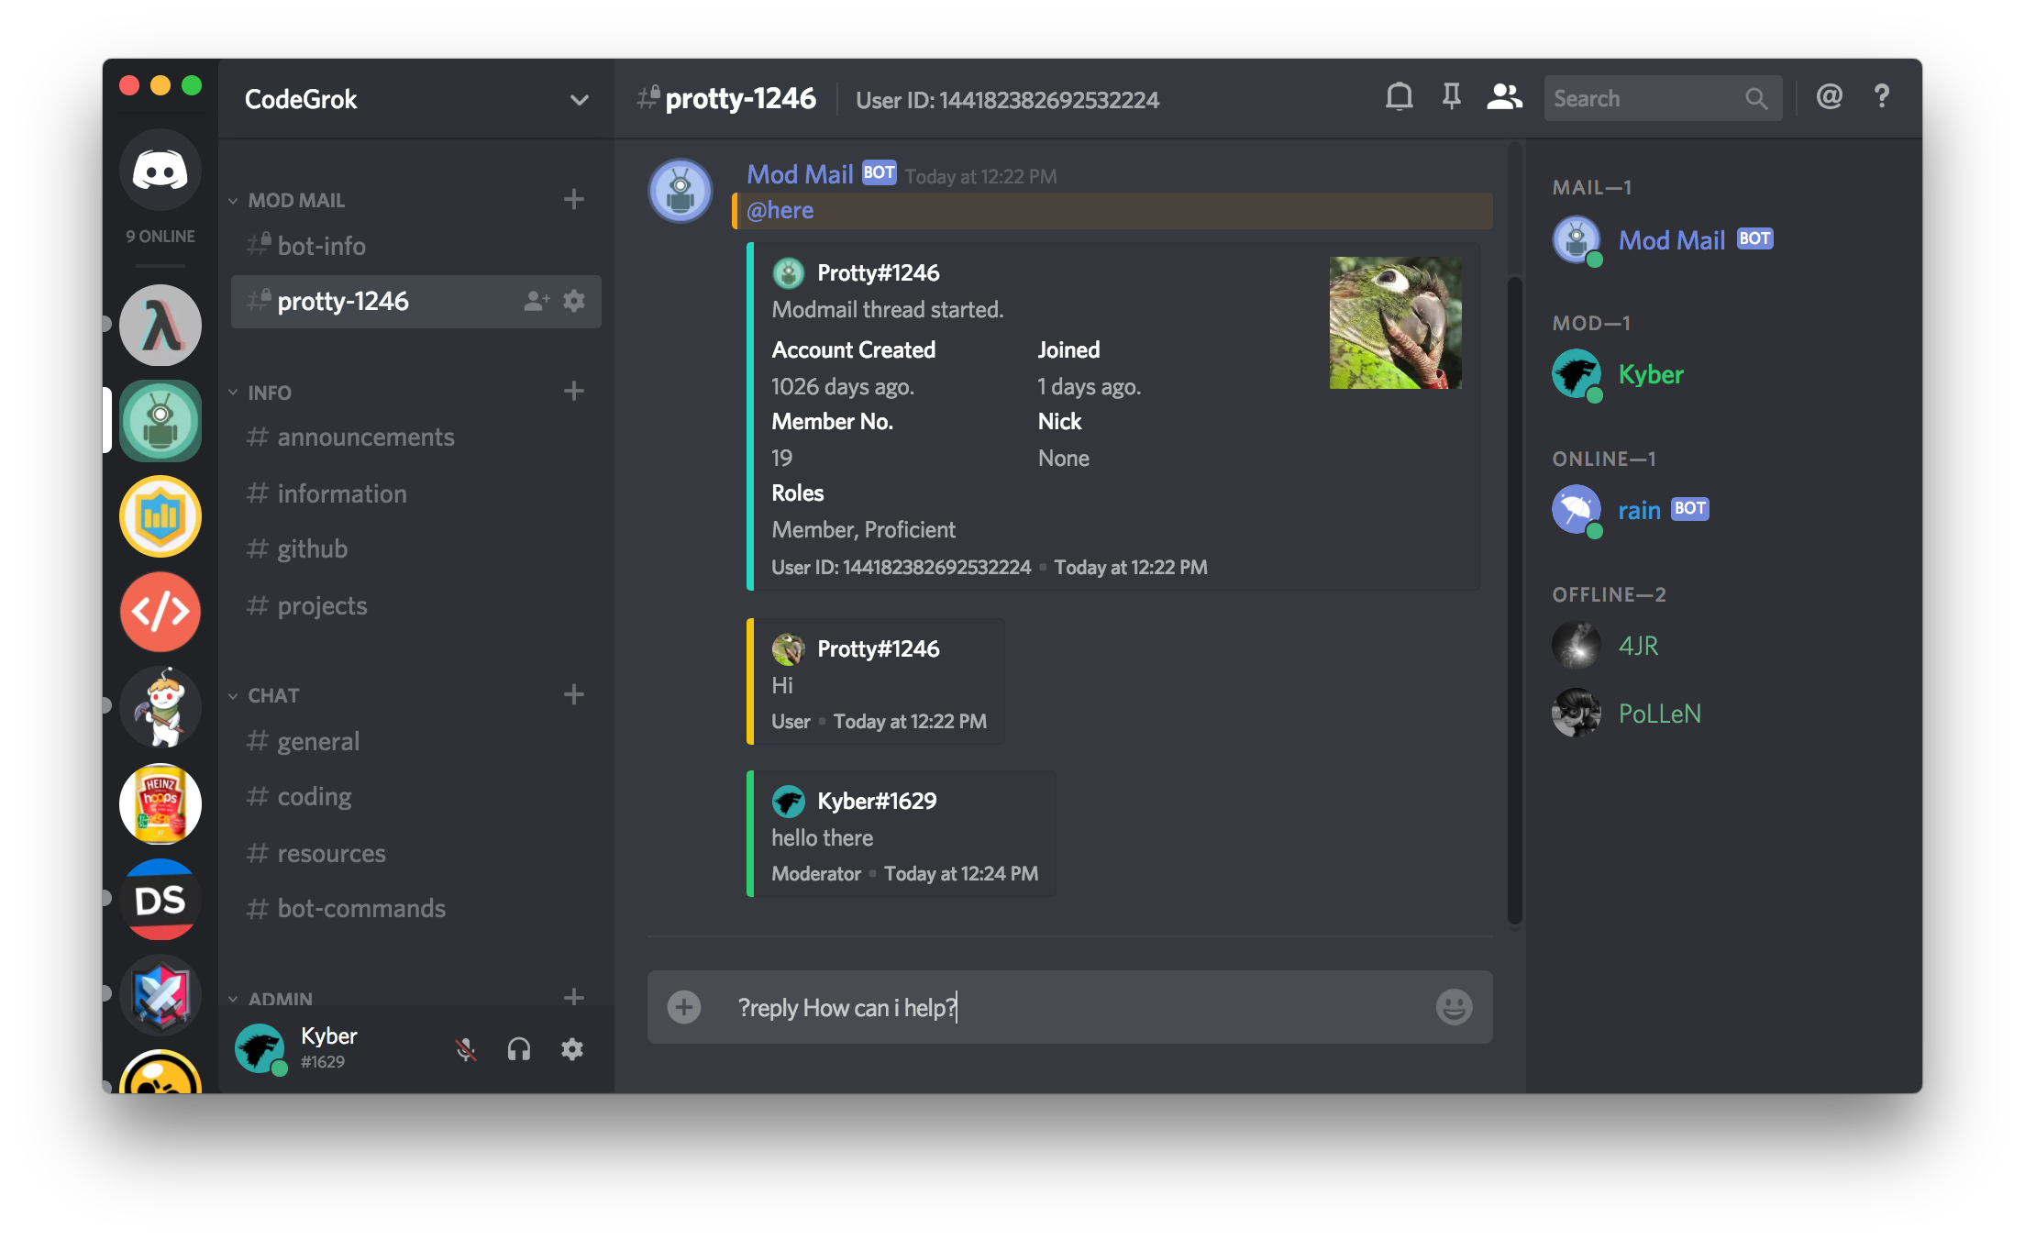Open the help question mark
The image size is (2025, 1240).
pos(1881,97)
